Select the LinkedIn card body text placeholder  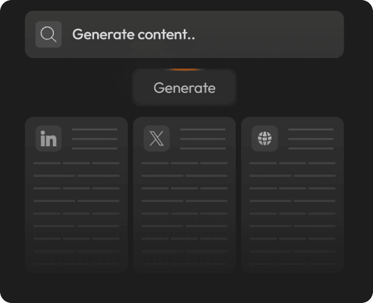coord(76,201)
